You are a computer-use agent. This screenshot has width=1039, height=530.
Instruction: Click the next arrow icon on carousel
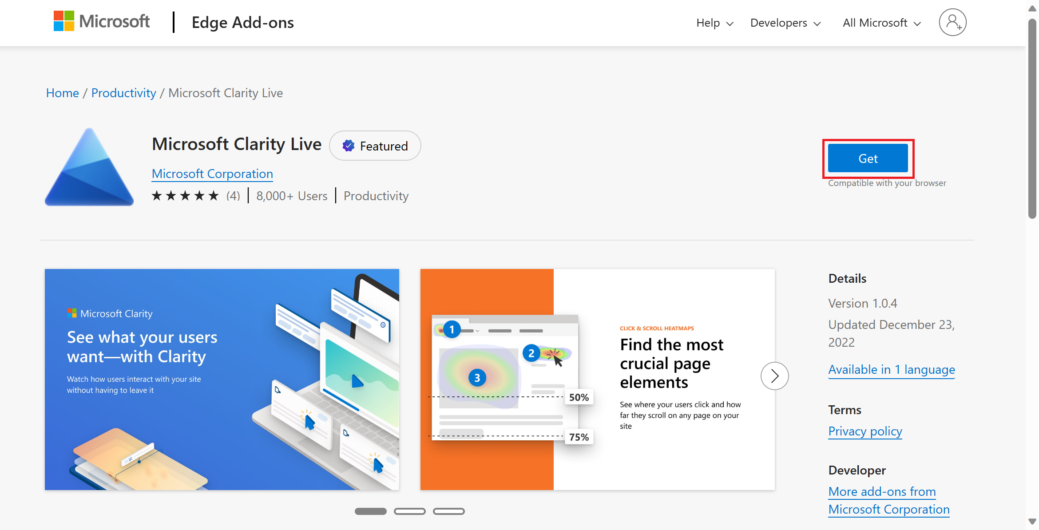[x=775, y=376]
